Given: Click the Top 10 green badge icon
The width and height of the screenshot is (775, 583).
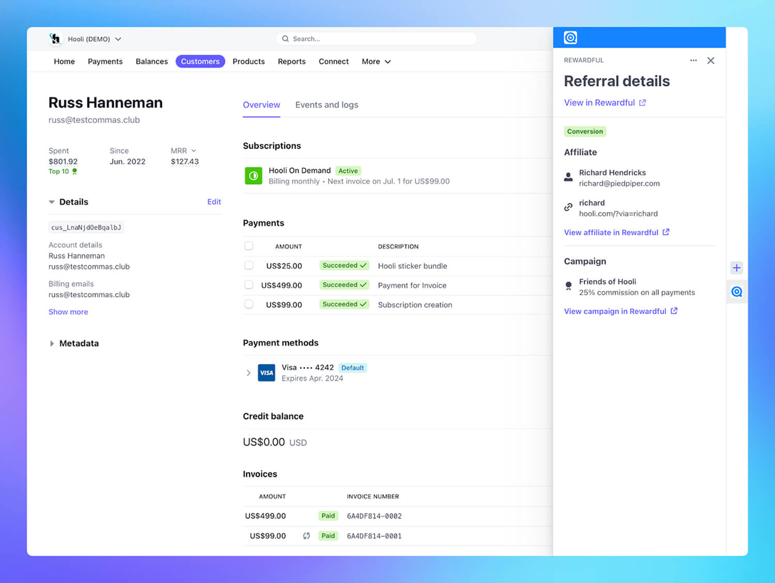Looking at the screenshot, I should [x=74, y=171].
